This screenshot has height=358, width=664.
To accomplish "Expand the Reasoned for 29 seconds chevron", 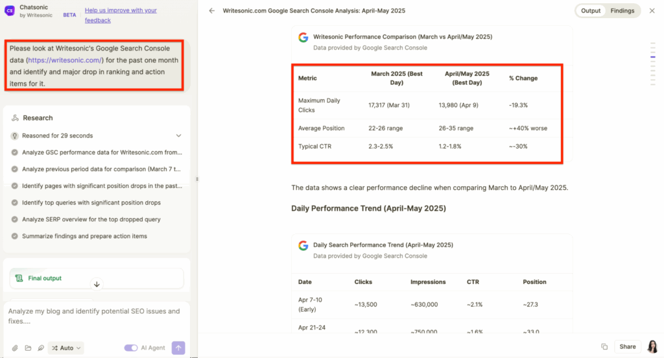I will [x=179, y=136].
